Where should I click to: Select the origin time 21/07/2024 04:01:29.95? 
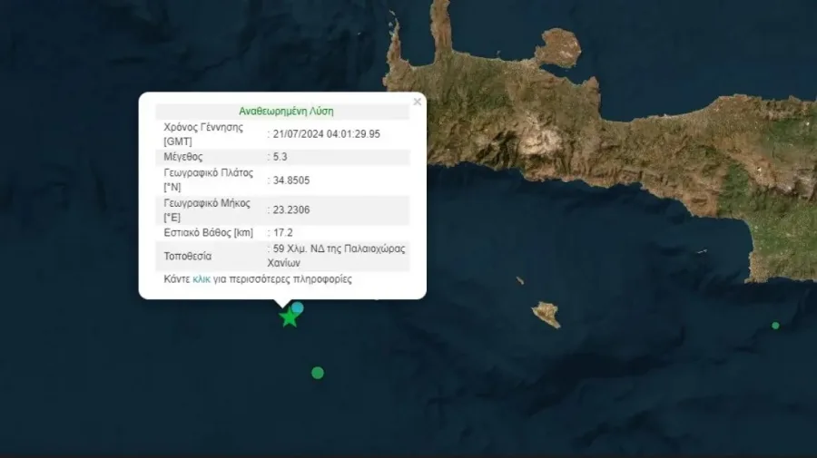[327, 133]
